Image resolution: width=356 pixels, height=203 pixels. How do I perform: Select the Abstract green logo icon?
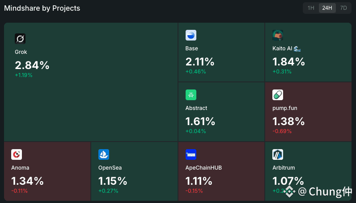tap(191, 95)
